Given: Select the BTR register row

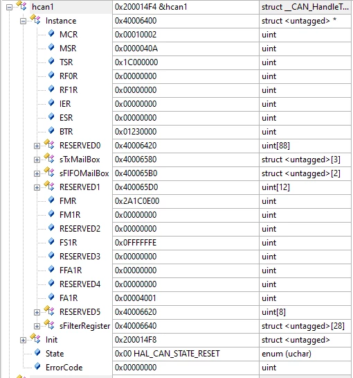Looking at the screenshot, I should coord(176,132).
